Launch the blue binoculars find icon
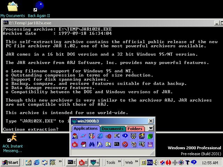Viewport: 223px width, 167px height. [x=92, y=144]
